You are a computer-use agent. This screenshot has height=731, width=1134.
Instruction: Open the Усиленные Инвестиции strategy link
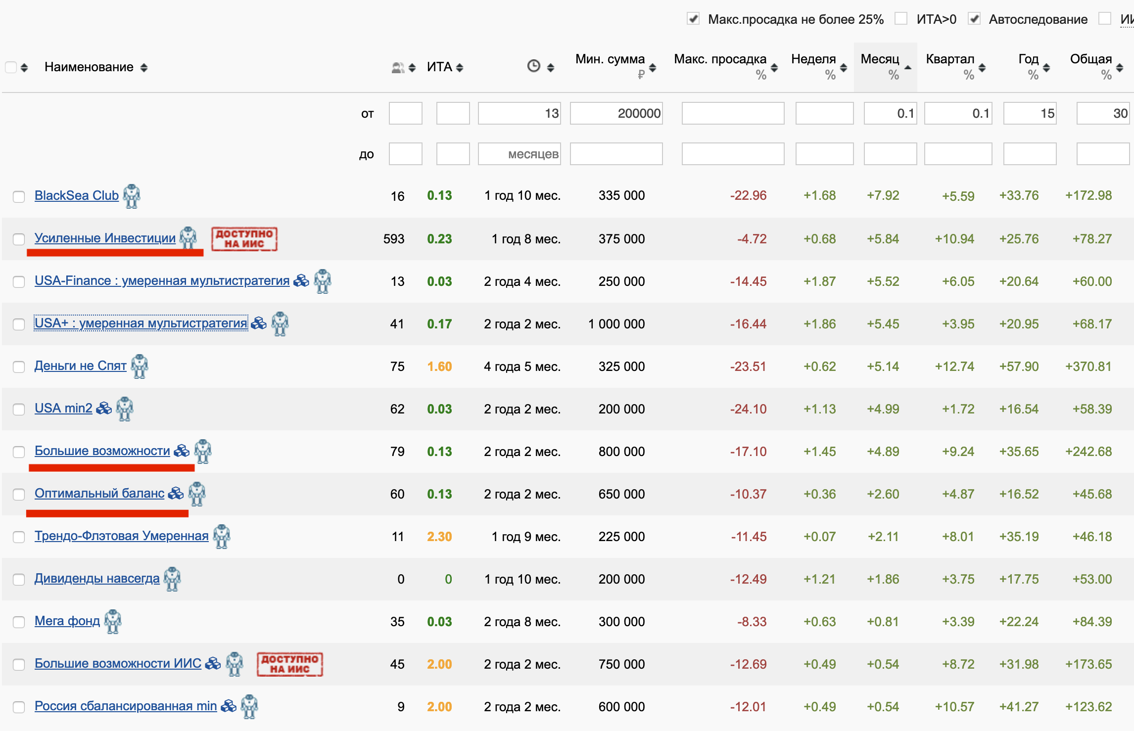point(105,238)
